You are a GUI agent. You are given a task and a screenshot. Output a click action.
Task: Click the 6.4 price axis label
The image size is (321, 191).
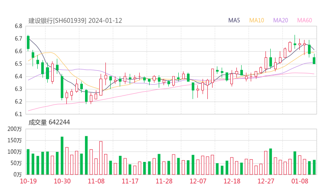tap(18, 76)
